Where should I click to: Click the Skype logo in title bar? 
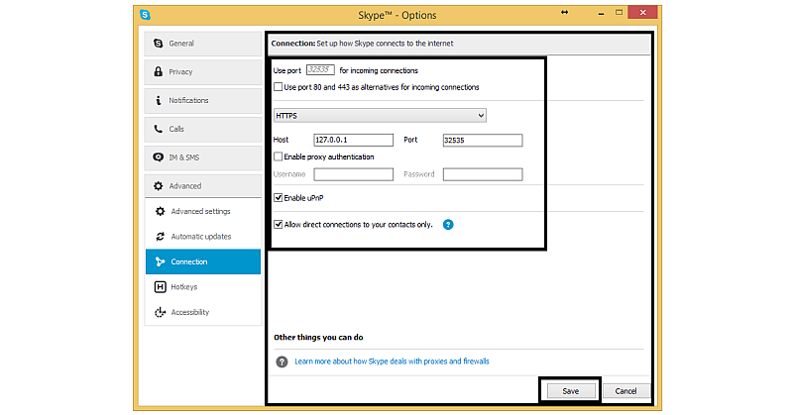click(145, 15)
